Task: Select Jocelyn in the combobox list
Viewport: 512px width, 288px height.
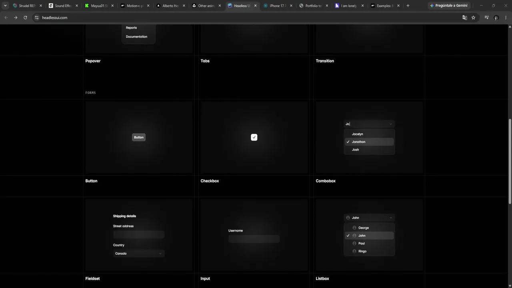Action: pyautogui.click(x=369, y=134)
